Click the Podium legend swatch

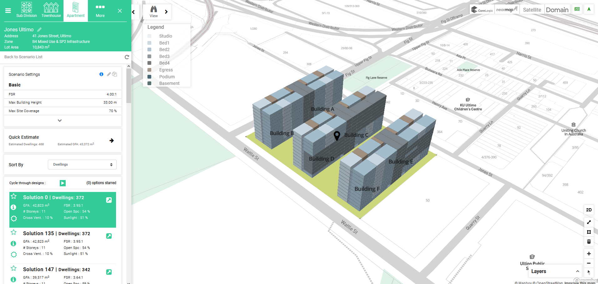[x=149, y=77]
